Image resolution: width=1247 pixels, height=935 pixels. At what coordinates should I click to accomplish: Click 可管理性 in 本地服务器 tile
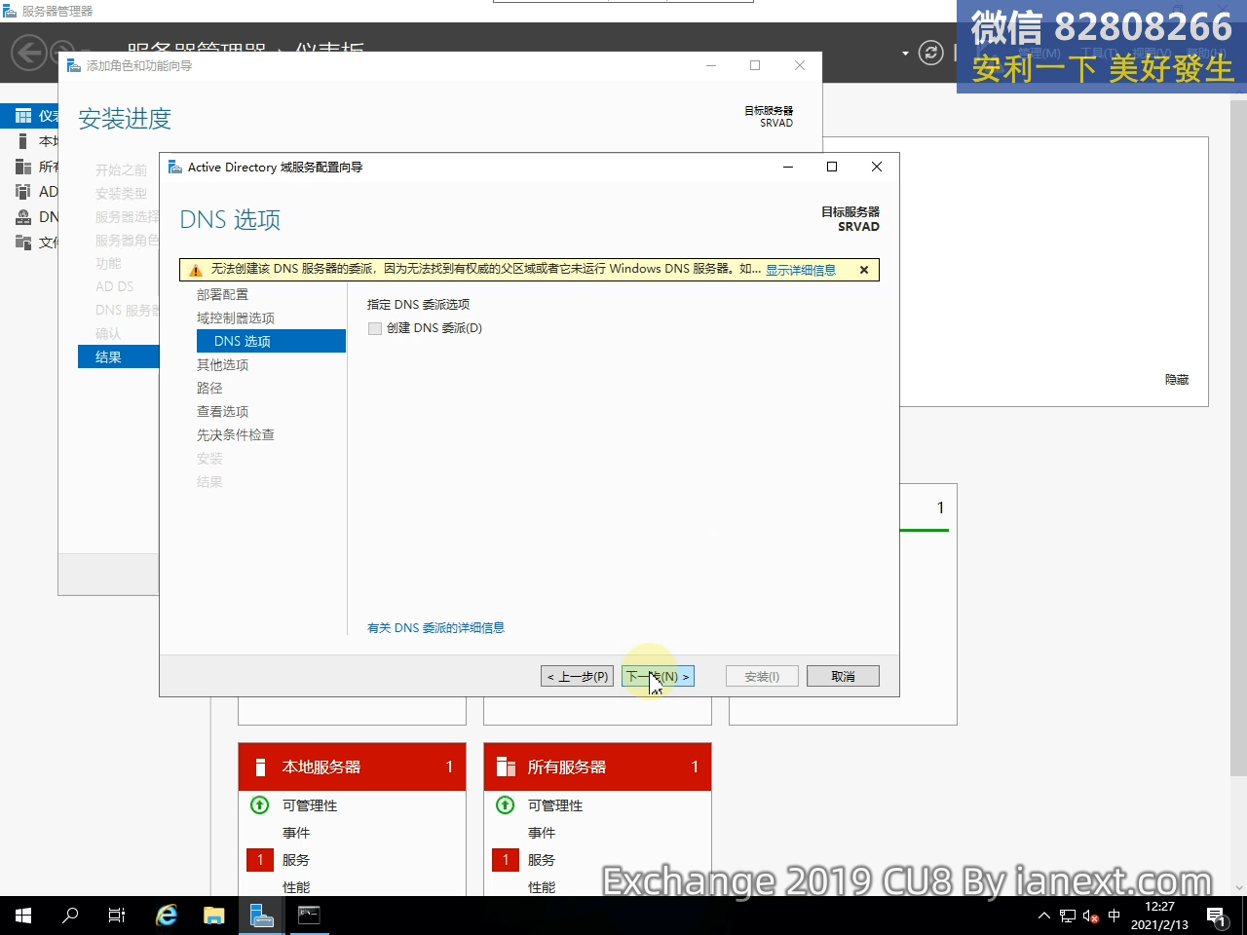310,805
